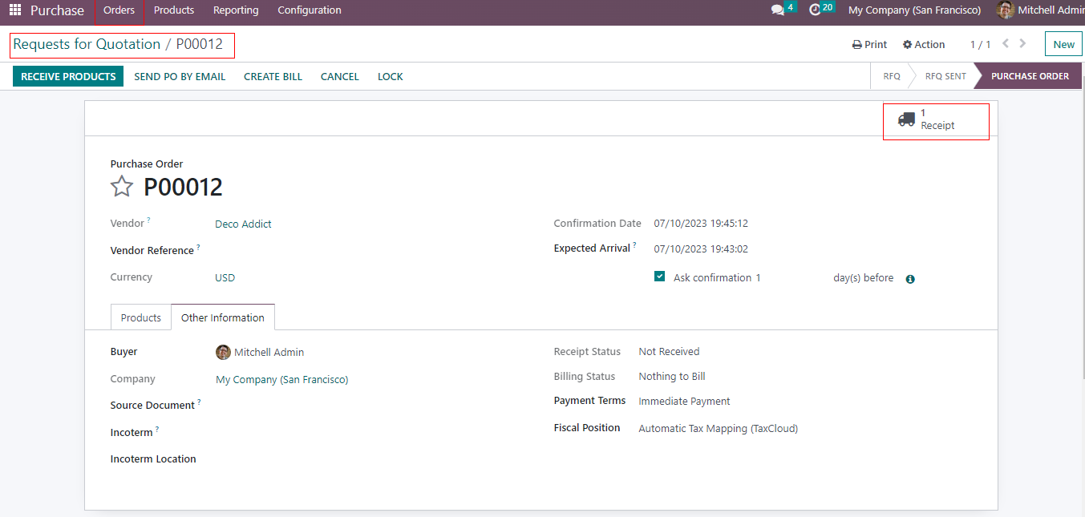The height and width of the screenshot is (517, 1085).
Task: Open the activities clock icon
Action: 815,10
